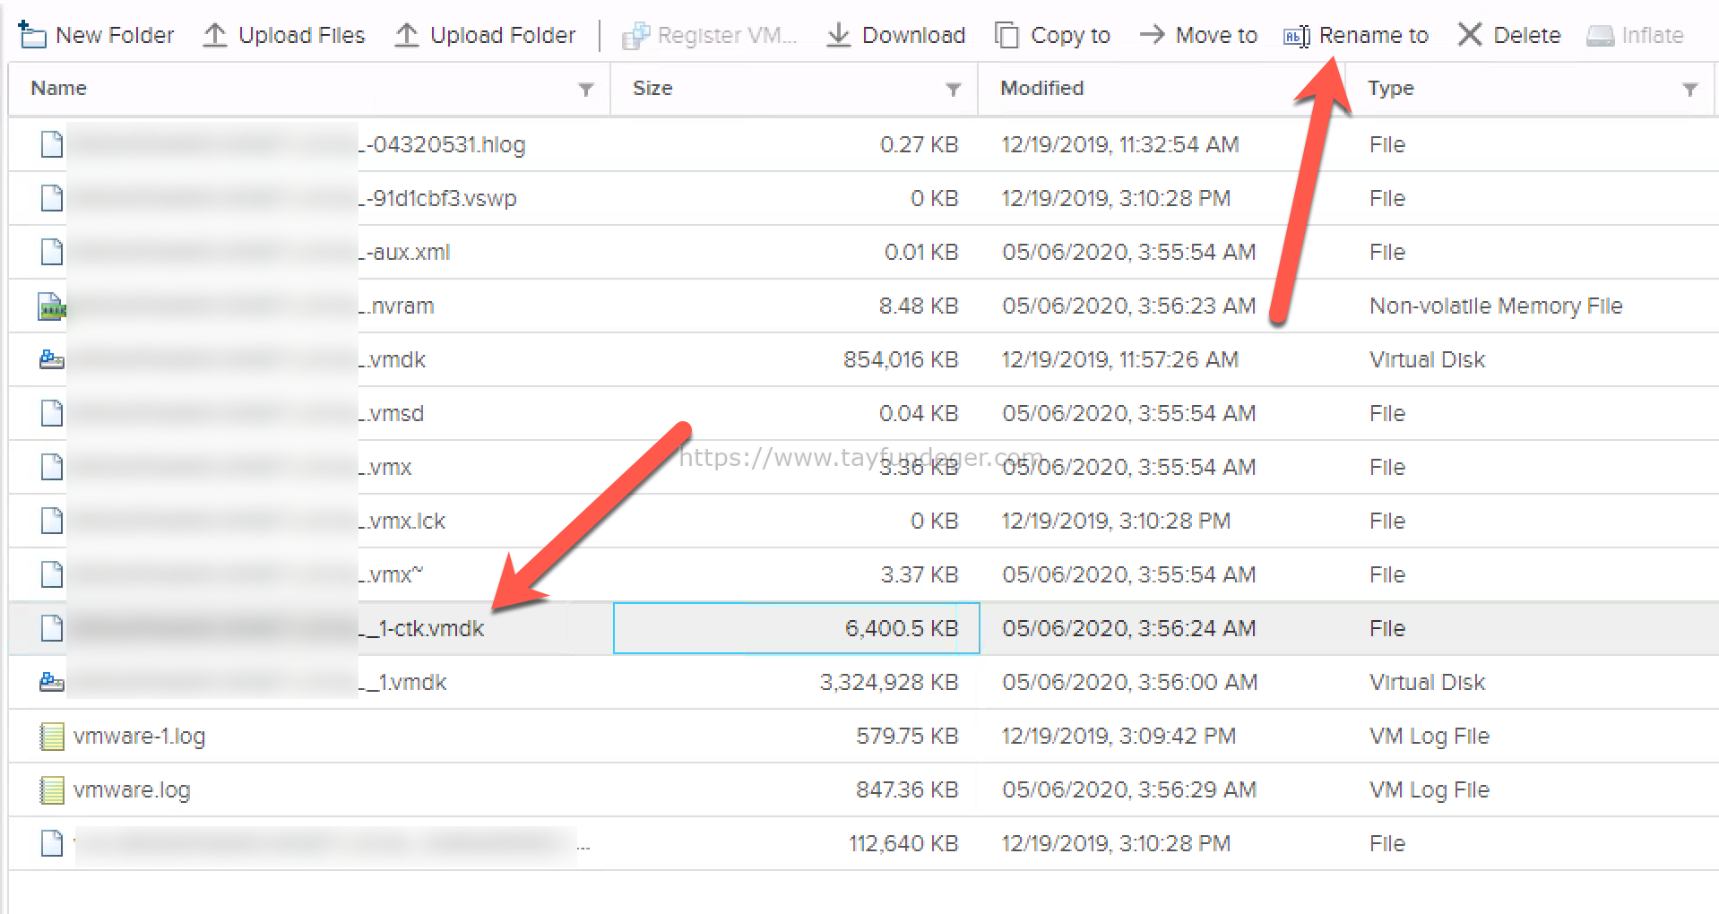Click the file icon of the .vswp row
Screen dimensions: 1719x914
(52, 198)
